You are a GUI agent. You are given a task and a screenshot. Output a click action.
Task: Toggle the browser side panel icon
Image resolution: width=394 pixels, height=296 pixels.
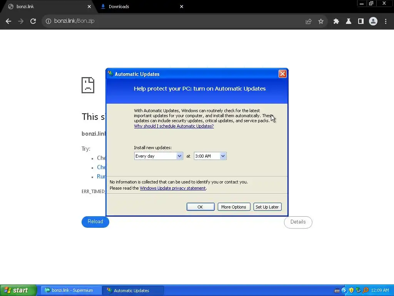(x=361, y=22)
